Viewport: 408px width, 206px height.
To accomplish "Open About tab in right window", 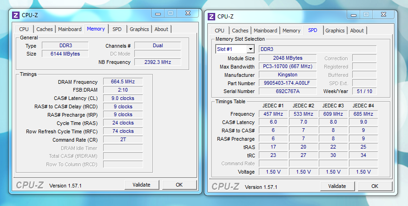I will (357, 31).
